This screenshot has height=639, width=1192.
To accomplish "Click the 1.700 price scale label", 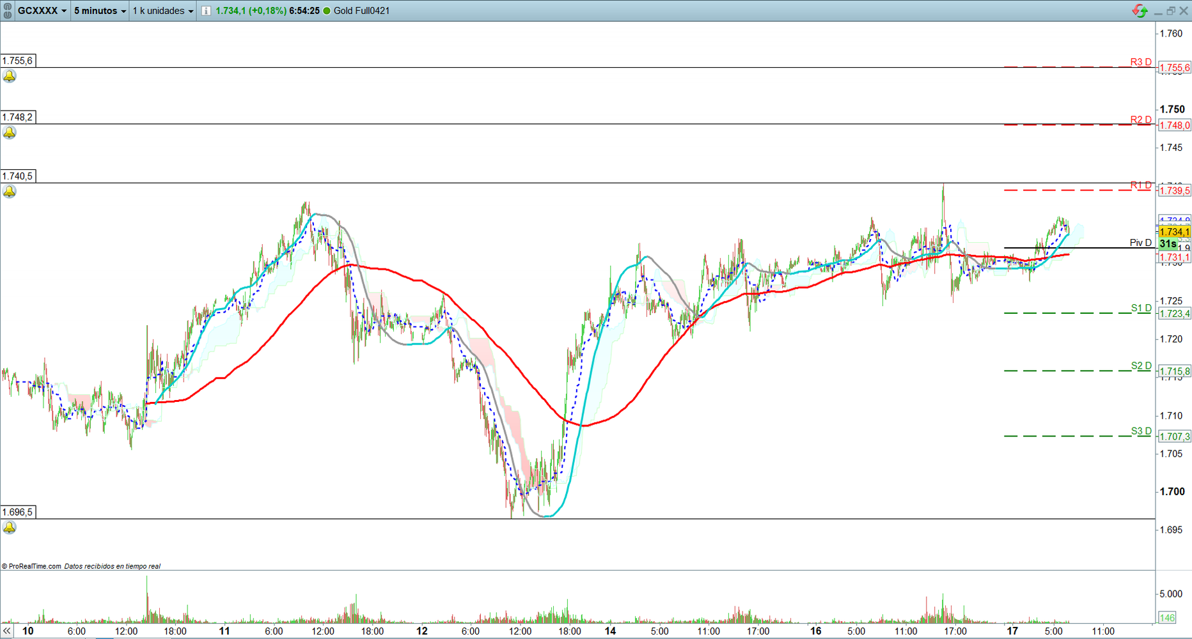I will pyautogui.click(x=1172, y=491).
